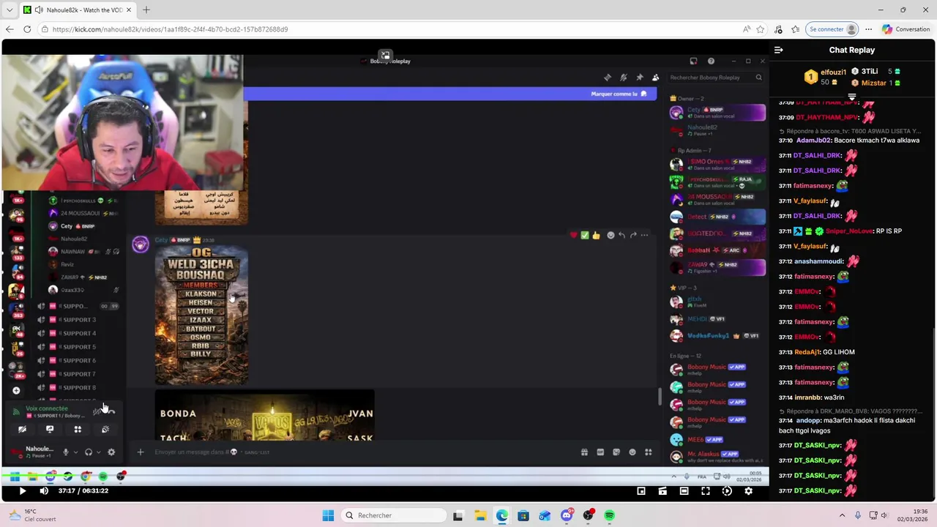This screenshot has height=527, width=937.
Task: Click username AdamJb02 in chat
Action: (813, 141)
